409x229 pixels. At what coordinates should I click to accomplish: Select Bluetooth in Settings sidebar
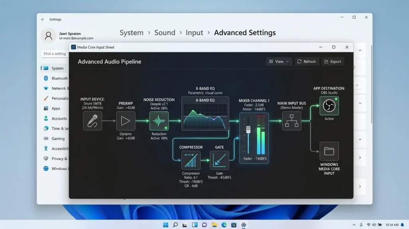tap(55, 78)
